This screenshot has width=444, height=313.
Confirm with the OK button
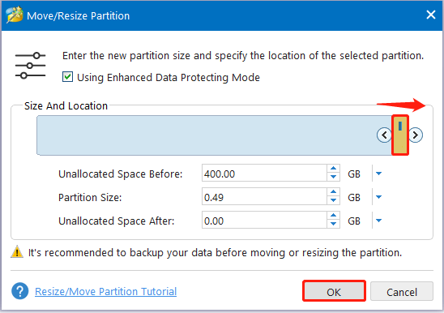[334, 291]
